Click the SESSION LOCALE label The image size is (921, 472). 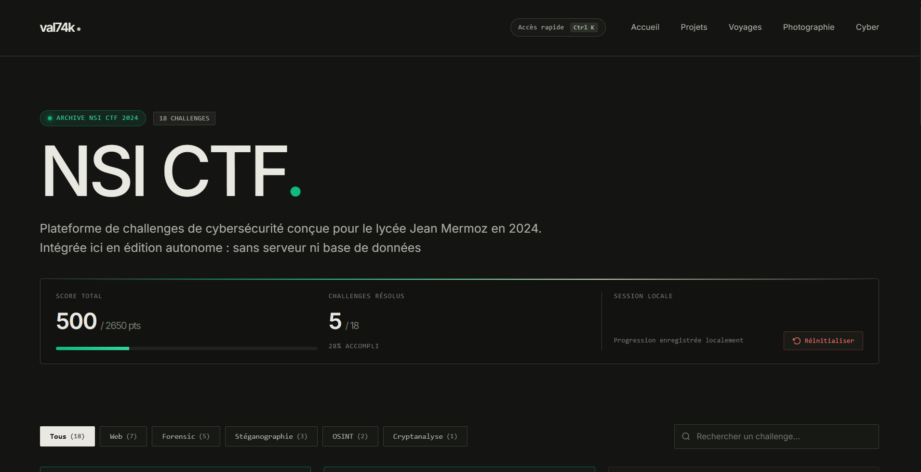click(643, 296)
